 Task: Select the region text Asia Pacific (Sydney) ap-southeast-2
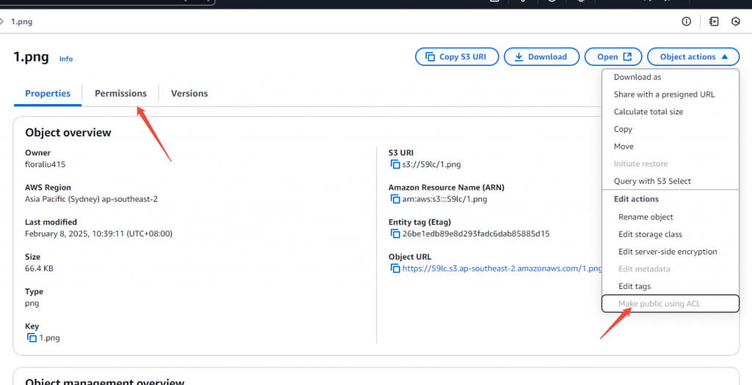pyautogui.click(x=91, y=199)
